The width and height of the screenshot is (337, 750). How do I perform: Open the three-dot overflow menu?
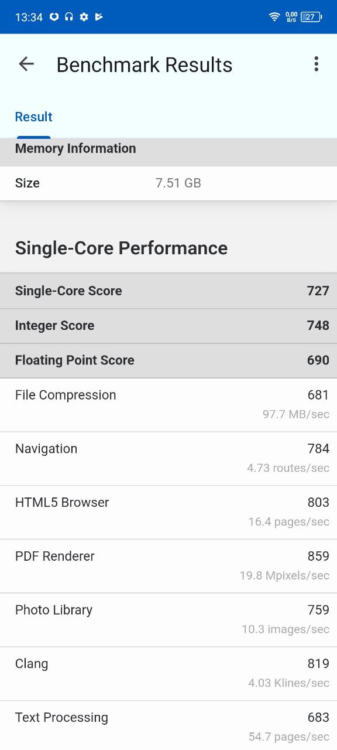(x=316, y=64)
